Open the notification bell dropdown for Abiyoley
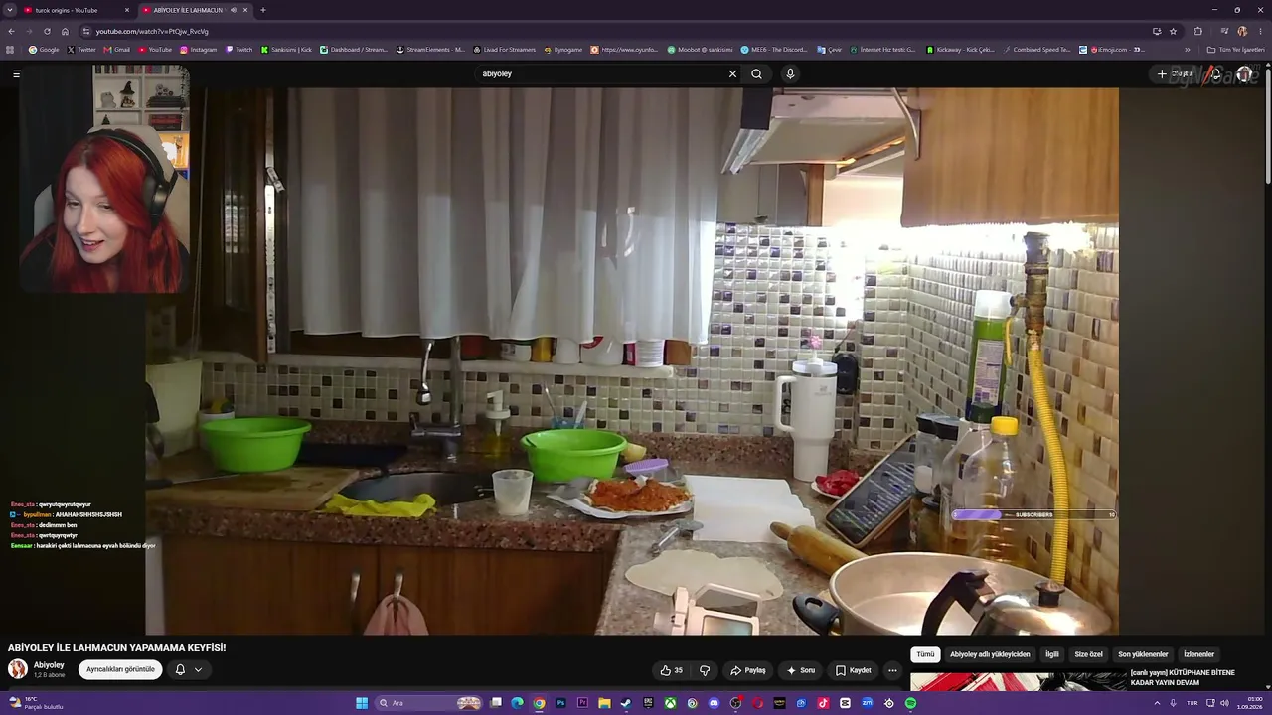Viewport: 1272px width, 715px height. (x=188, y=670)
